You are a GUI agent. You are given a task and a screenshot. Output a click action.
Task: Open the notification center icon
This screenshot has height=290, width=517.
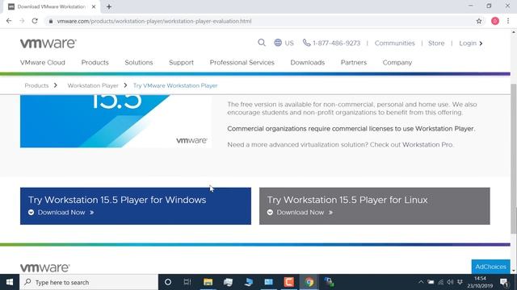pos(504,282)
